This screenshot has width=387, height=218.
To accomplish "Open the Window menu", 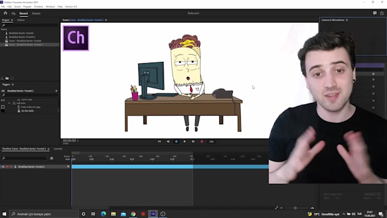I will point(50,7).
